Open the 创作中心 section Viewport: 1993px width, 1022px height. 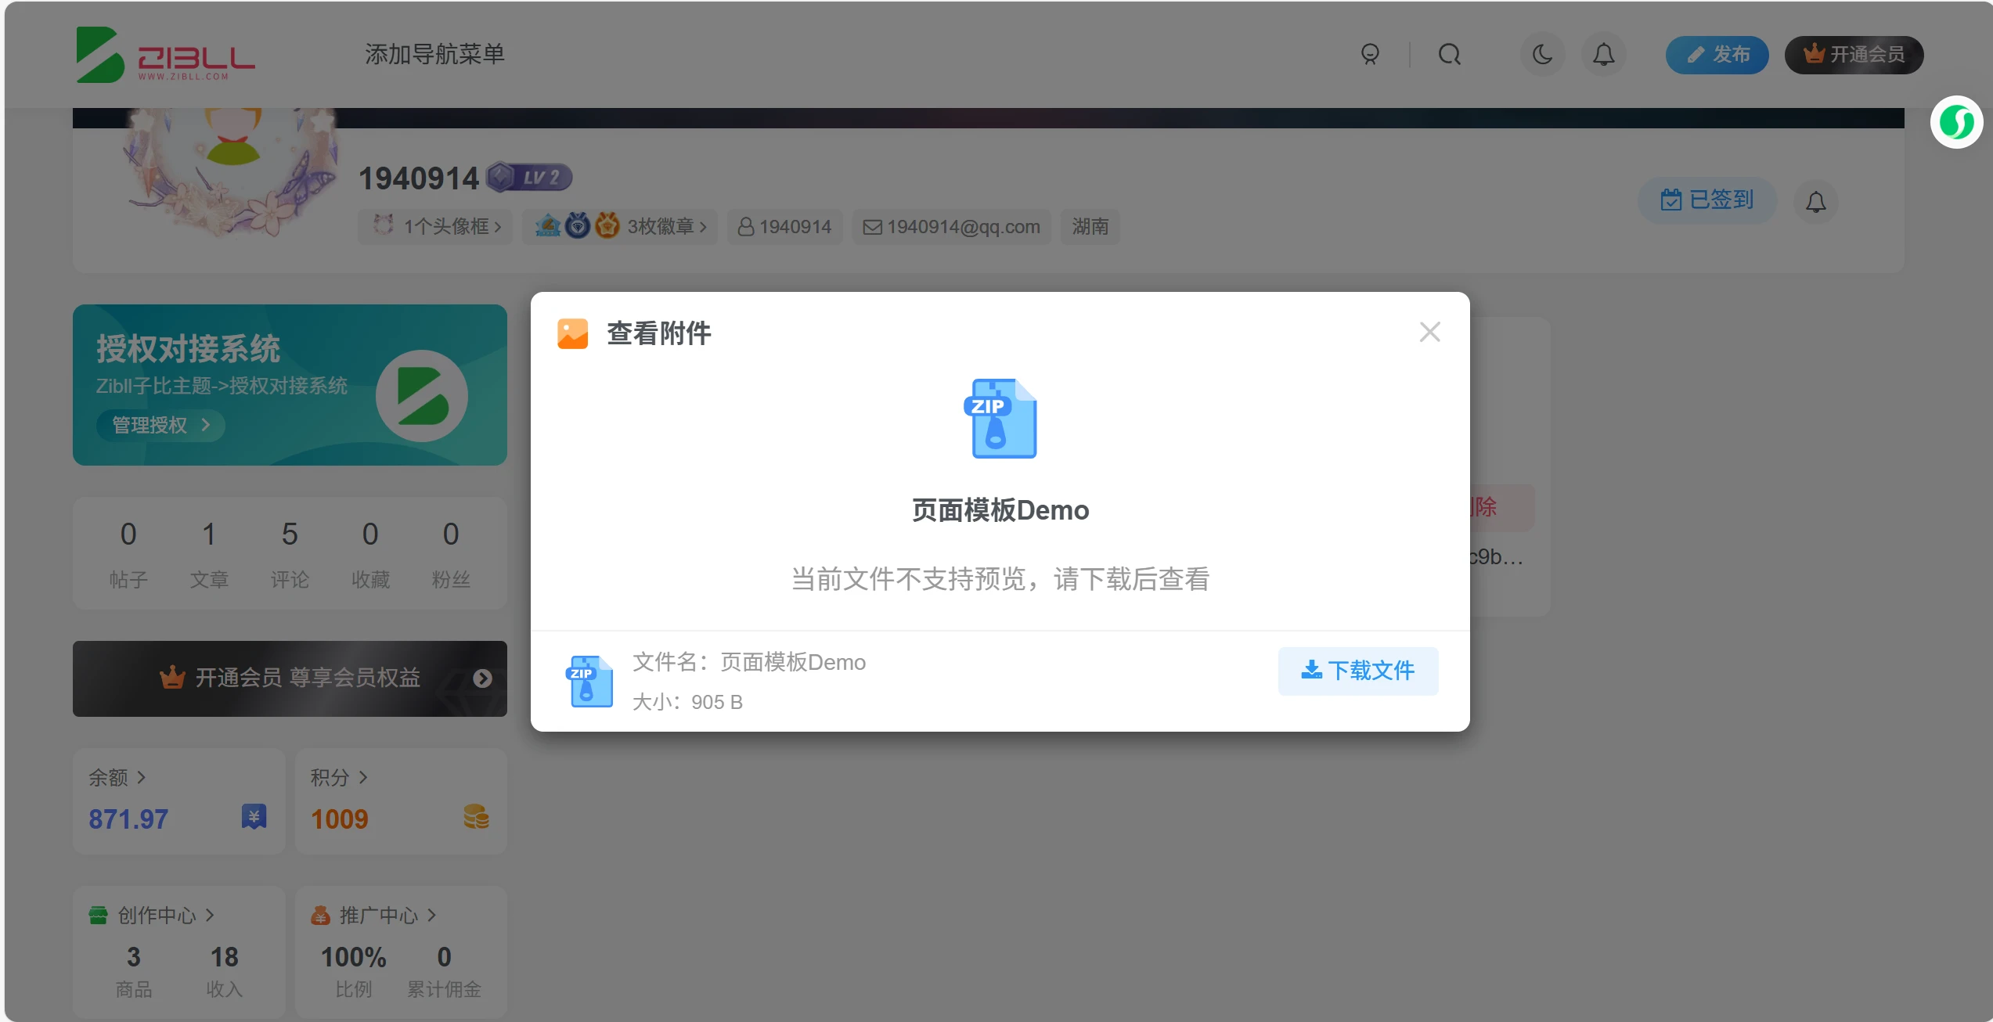click(157, 915)
